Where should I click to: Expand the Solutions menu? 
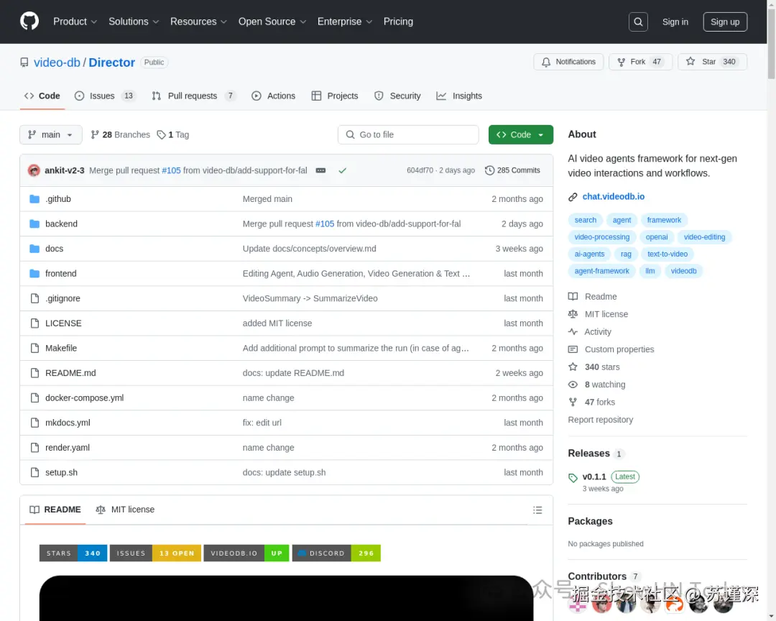pyautogui.click(x=134, y=22)
